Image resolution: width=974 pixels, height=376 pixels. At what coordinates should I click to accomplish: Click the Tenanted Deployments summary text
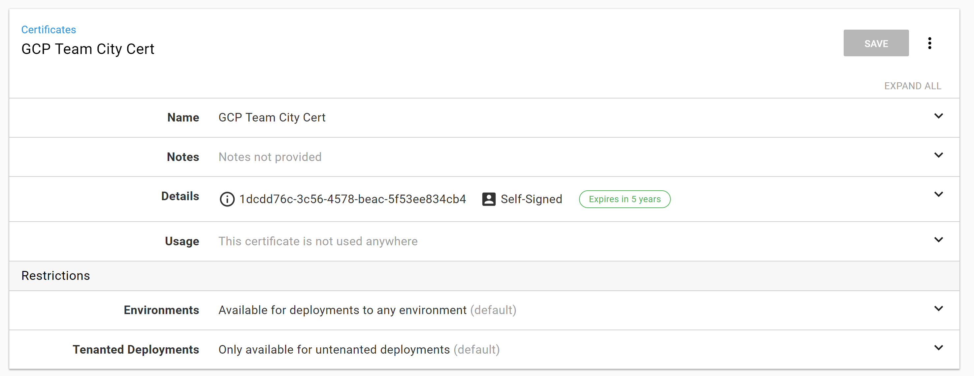point(334,350)
